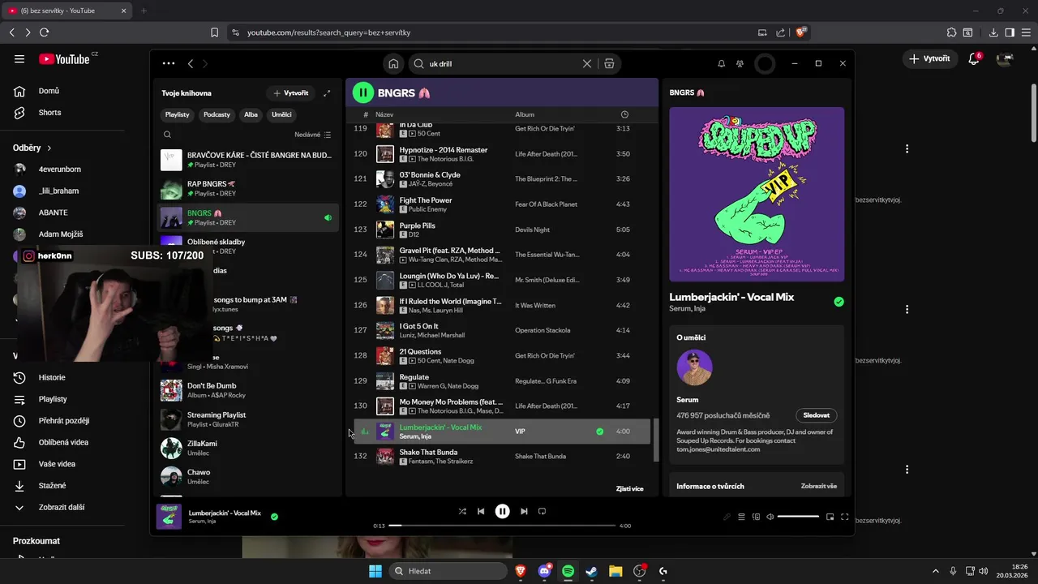Click the Sledovat button for Serum
1038x584 pixels.
816,415
